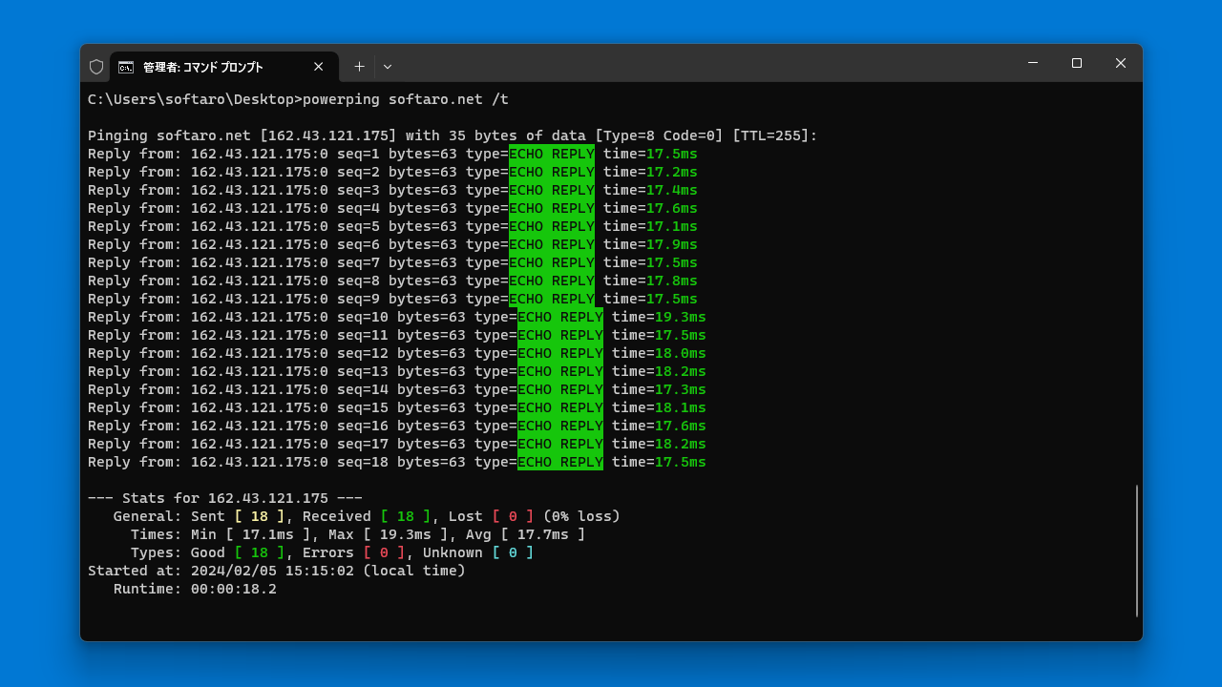Click time value 18.1ms on seq=15
This screenshot has width=1222, height=687.
(681, 407)
